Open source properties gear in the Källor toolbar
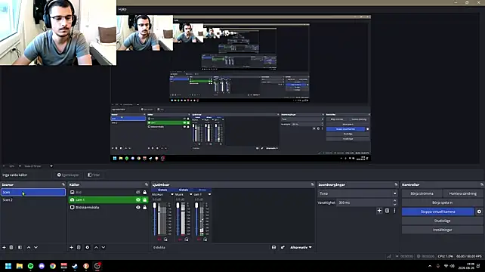Viewport: 485px width, 272px height. 87,248
